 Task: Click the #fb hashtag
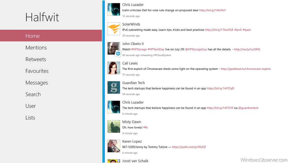pos(145,128)
